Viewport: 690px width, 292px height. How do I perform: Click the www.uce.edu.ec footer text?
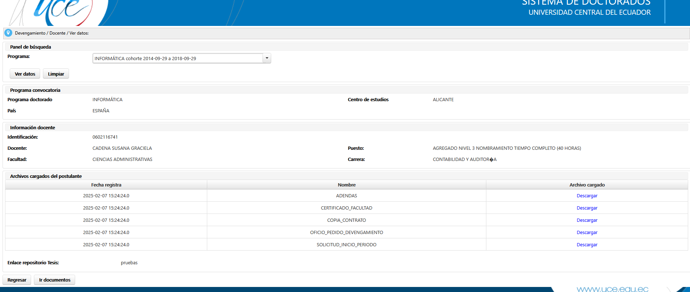point(612,289)
